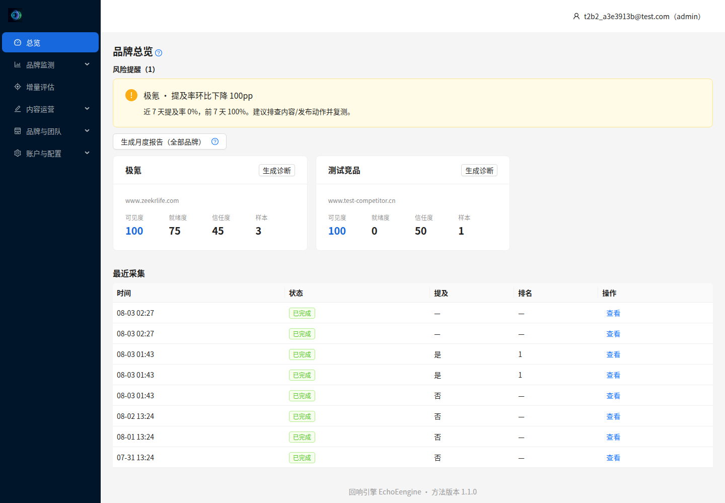The image size is (725, 503).
Task: Click the 信任度 value 50 on 测试竞品 card
Action: pyautogui.click(x=421, y=231)
